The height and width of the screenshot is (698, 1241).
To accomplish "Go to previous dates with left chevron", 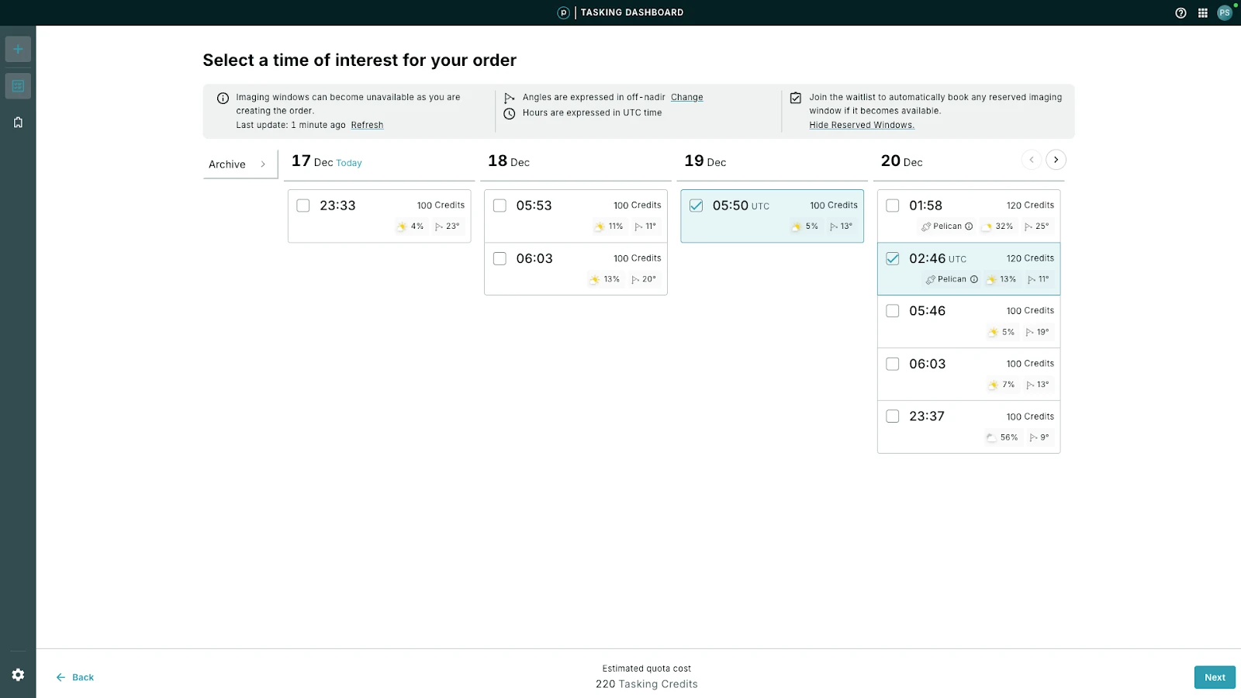I will click(x=1031, y=160).
